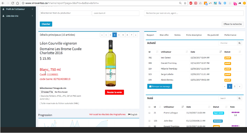Image resolution: width=247 pixels, height=133 pixels.
Task: Open the orange Chrome menu icon
Action: coord(244,3)
